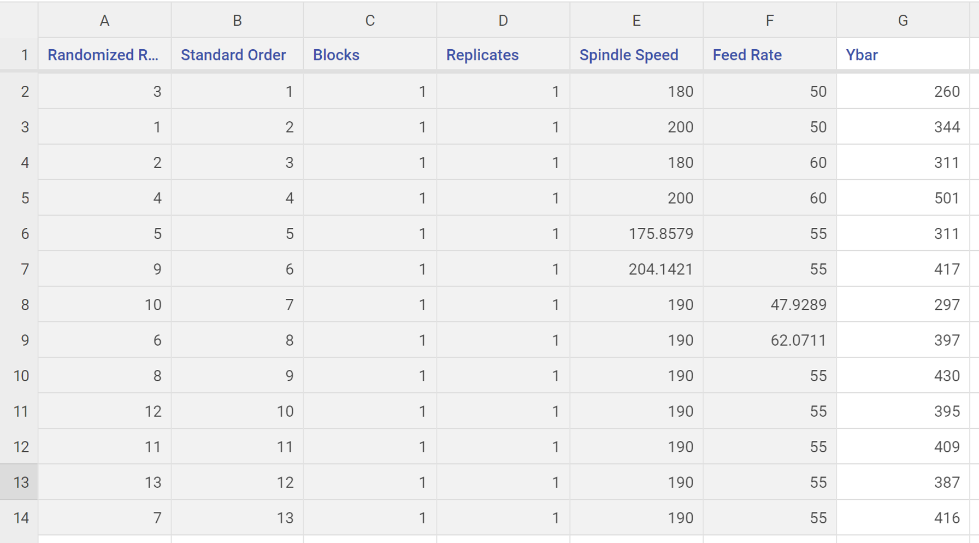Select column A header
This screenshot has width=979, height=543.
pos(104,20)
